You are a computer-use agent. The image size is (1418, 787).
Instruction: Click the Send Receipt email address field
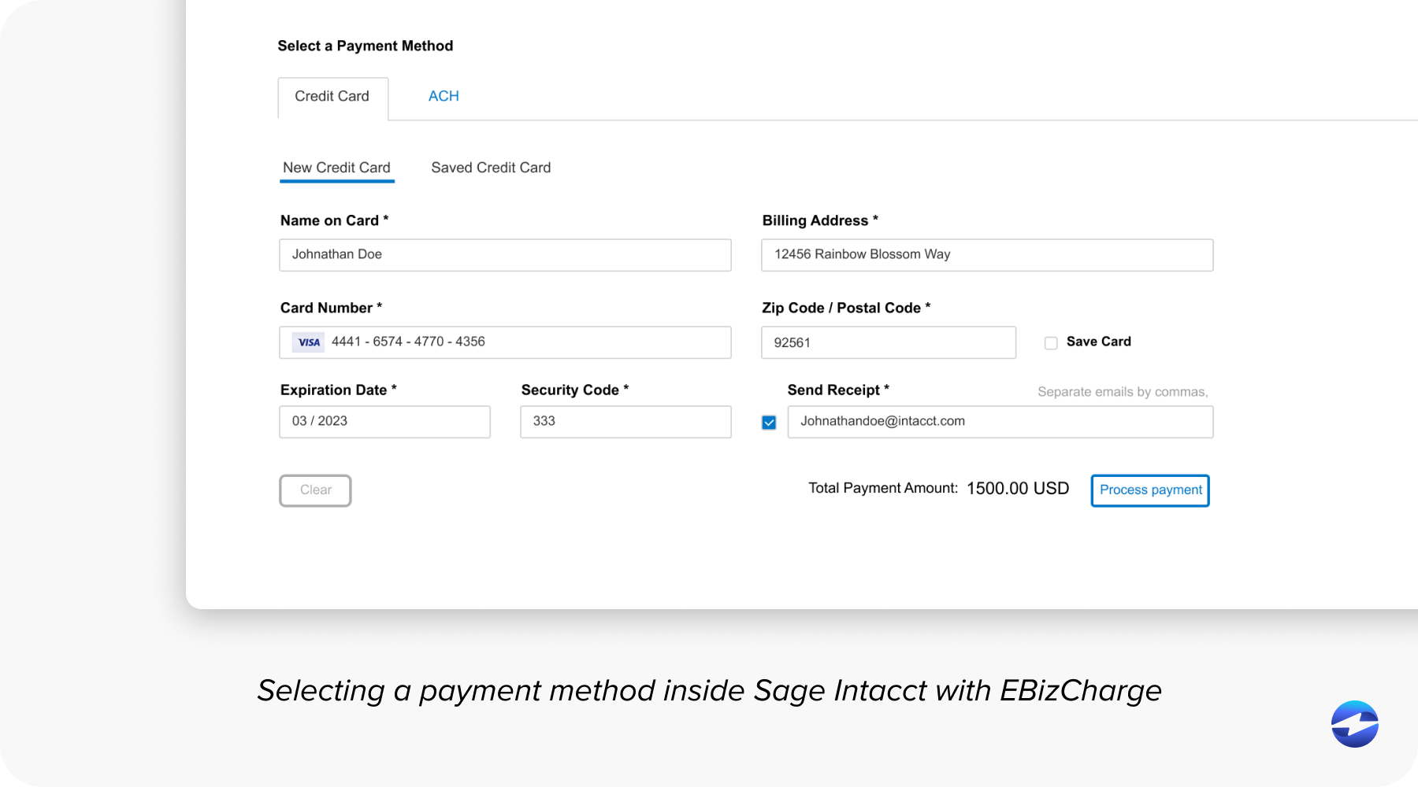coord(999,421)
